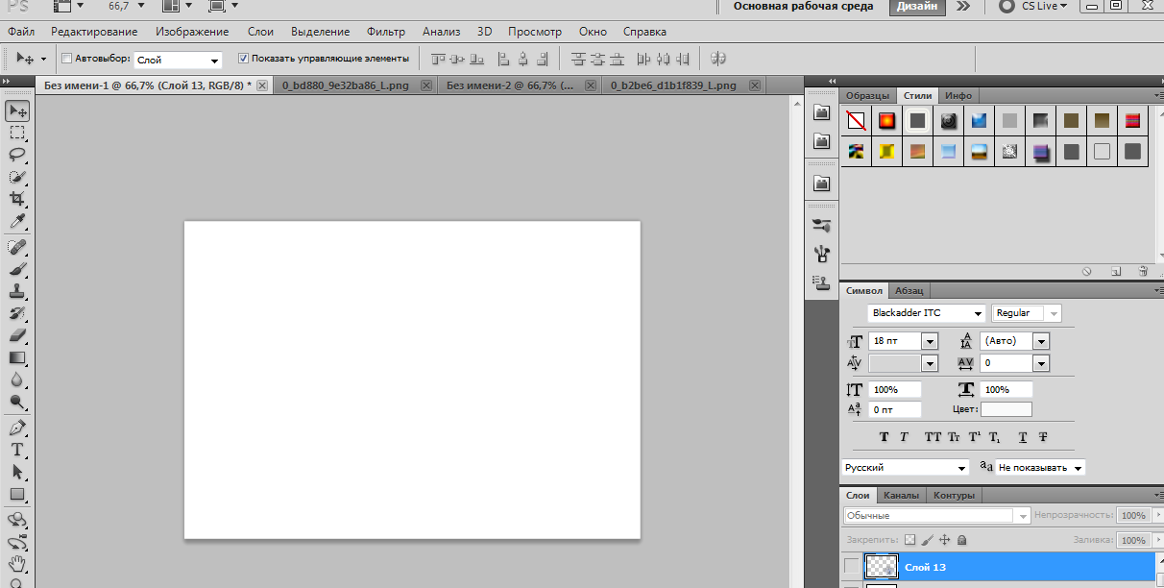Click the Дизайн workspace button
This screenshot has height=588, width=1164.
click(918, 7)
